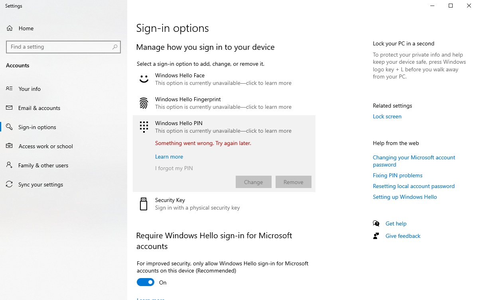This screenshot has height=300, width=477.
Task: Click the Windows Hello PIN keypad icon
Action: click(144, 127)
